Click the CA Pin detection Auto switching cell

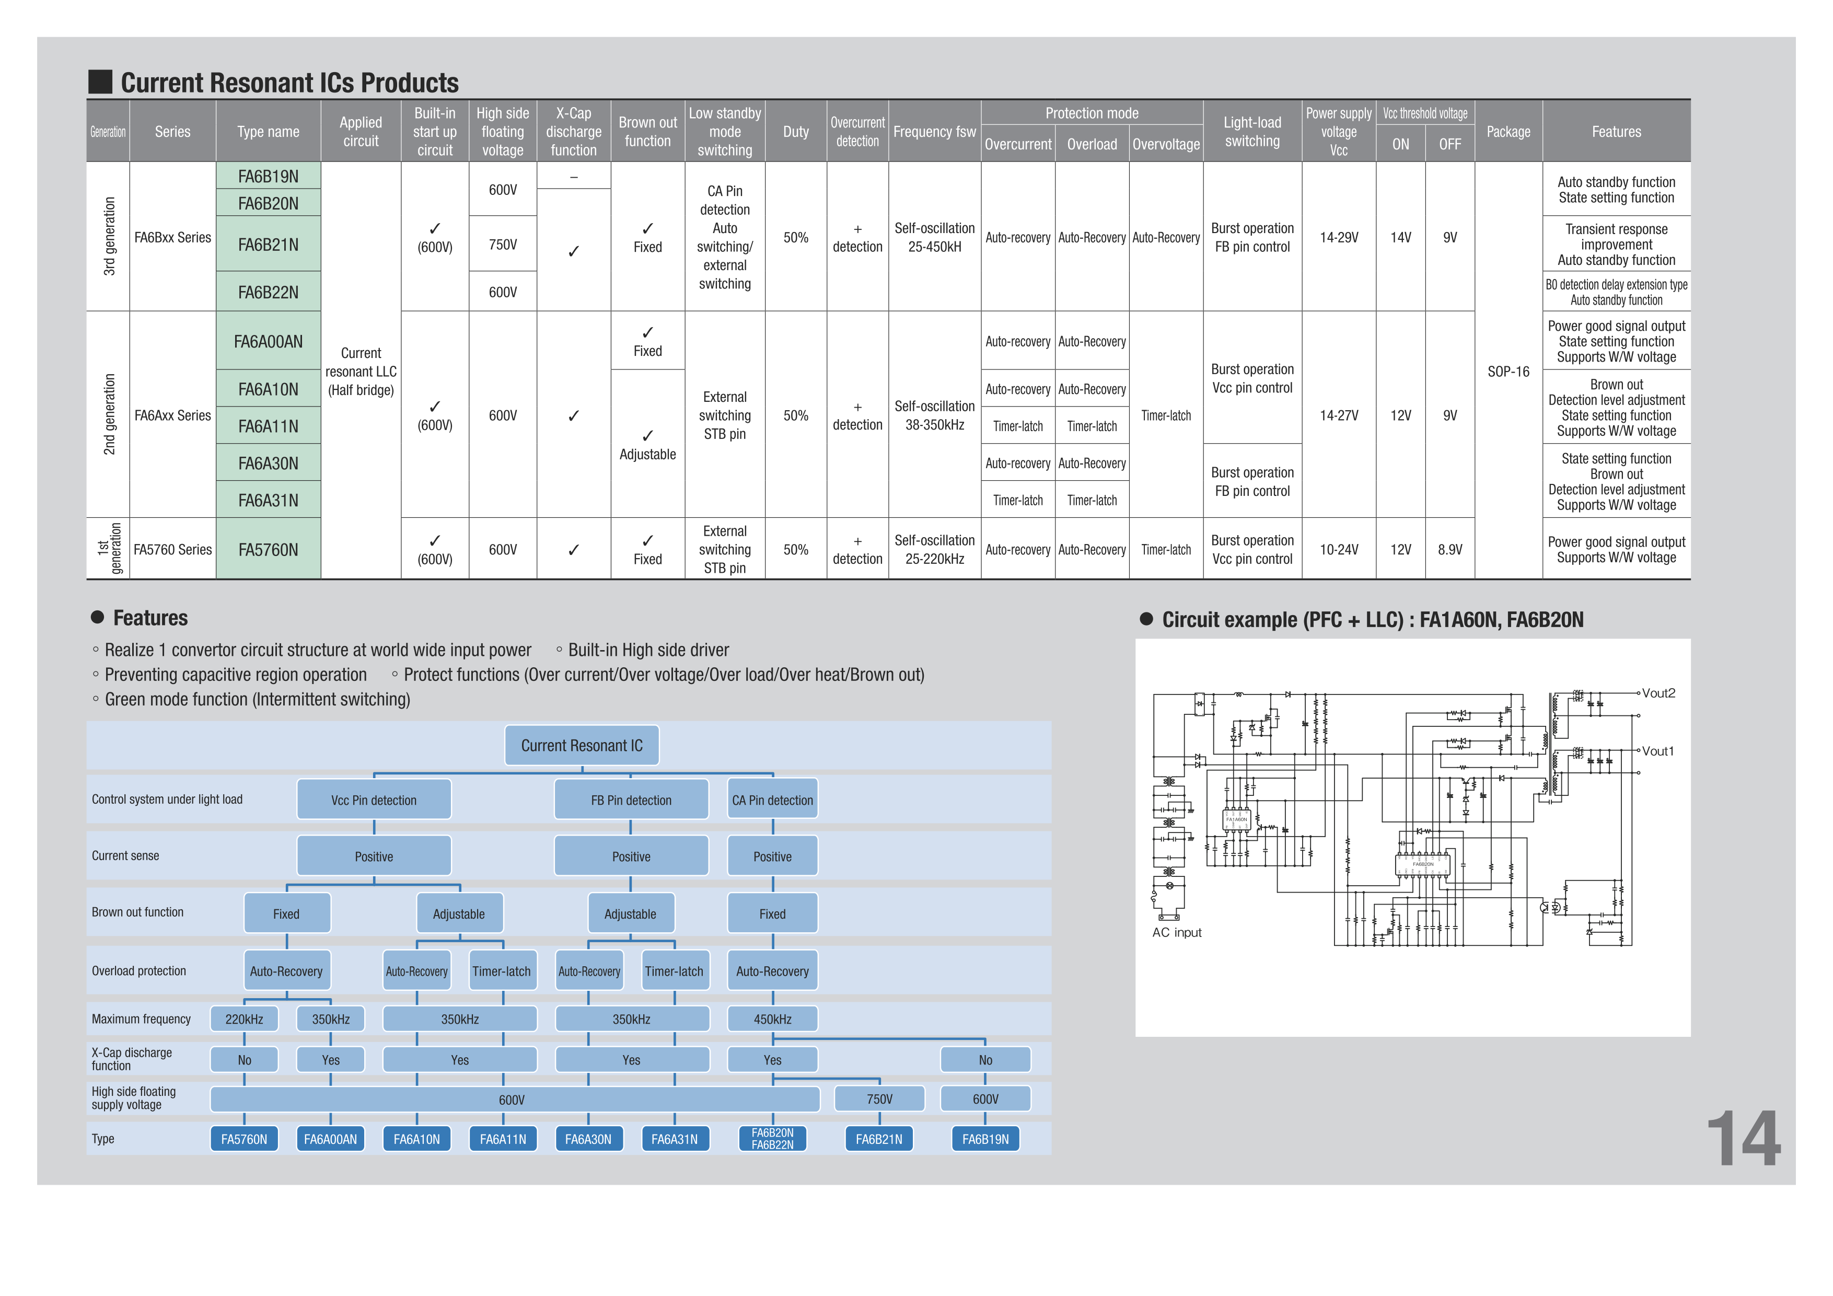pyautogui.click(x=725, y=237)
